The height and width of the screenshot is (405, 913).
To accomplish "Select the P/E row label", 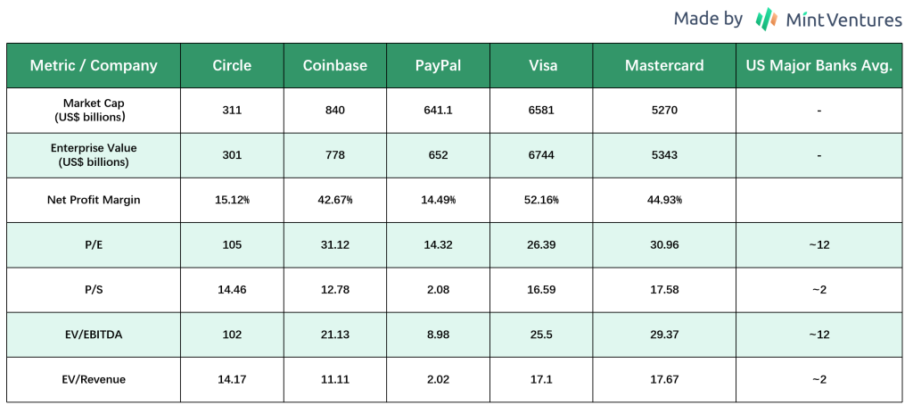I will coord(94,244).
